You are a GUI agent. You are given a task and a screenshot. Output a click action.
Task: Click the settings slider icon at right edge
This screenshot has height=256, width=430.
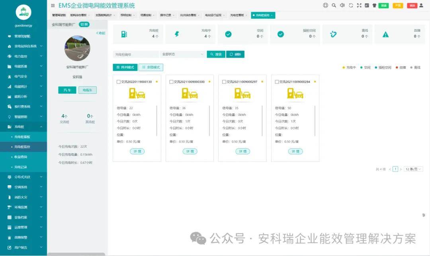424,215
